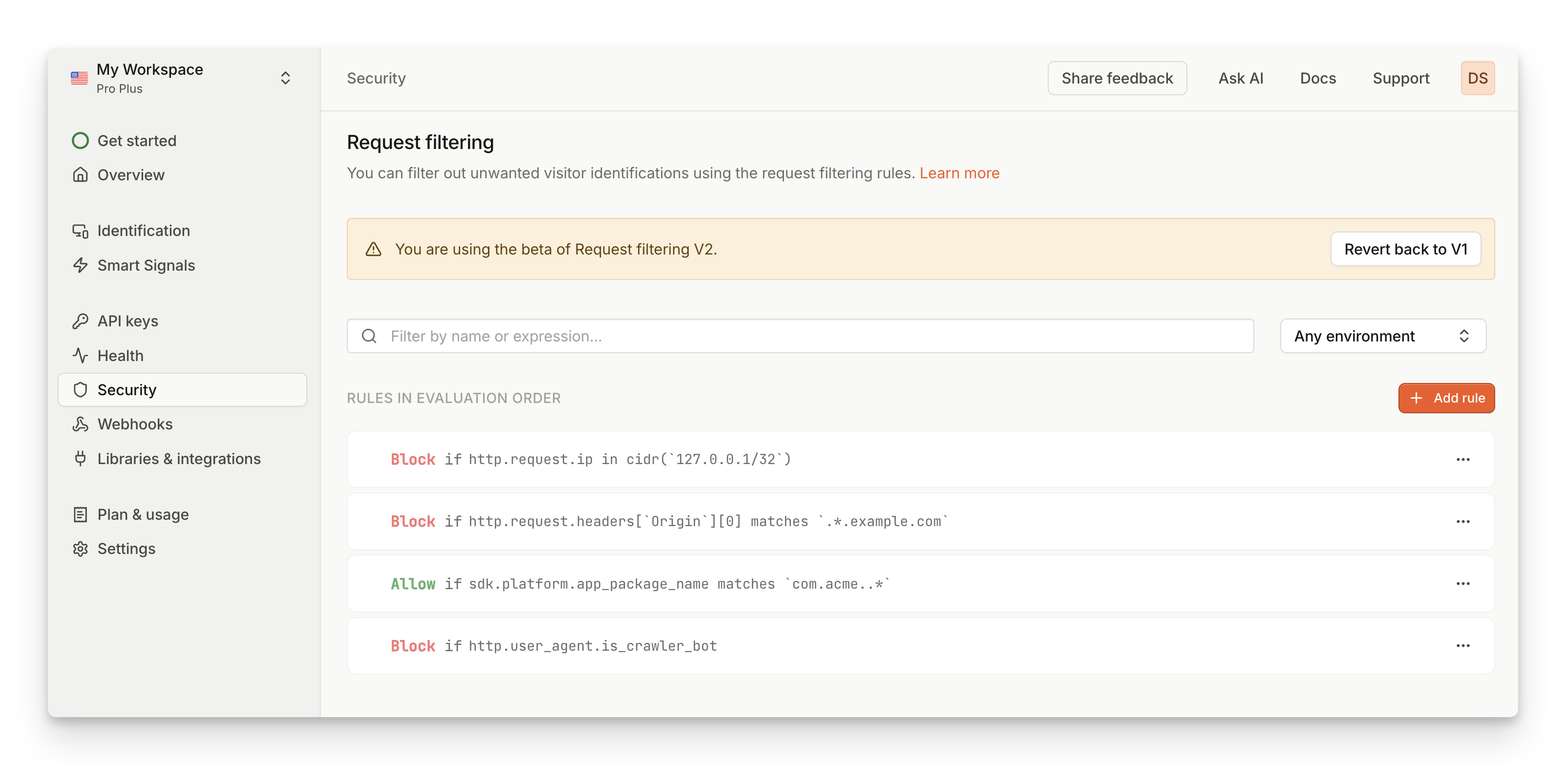Click the Smart Signals lightning icon
This screenshot has width=1566, height=765.
click(80, 265)
